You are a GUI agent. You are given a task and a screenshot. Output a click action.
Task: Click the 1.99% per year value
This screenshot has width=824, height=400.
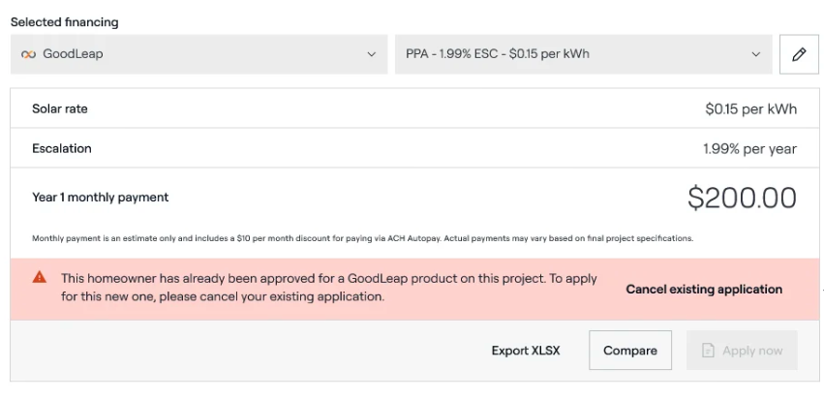tap(749, 149)
